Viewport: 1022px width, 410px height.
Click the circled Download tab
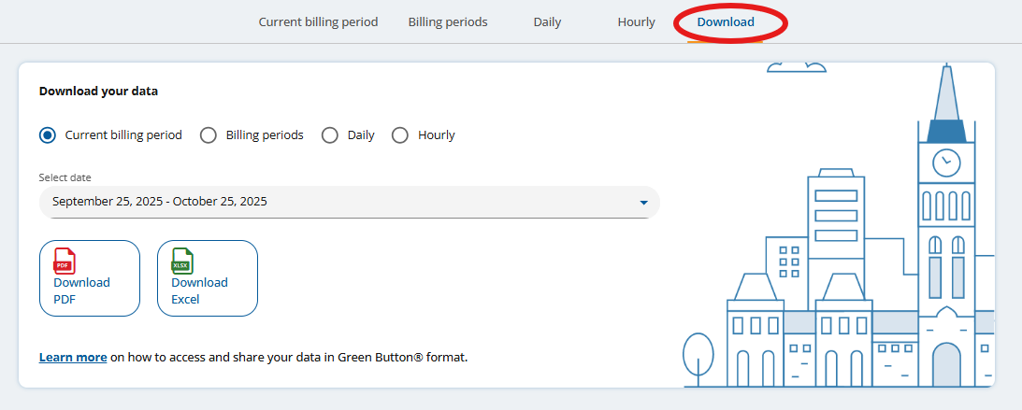click(x=726, y=22)
